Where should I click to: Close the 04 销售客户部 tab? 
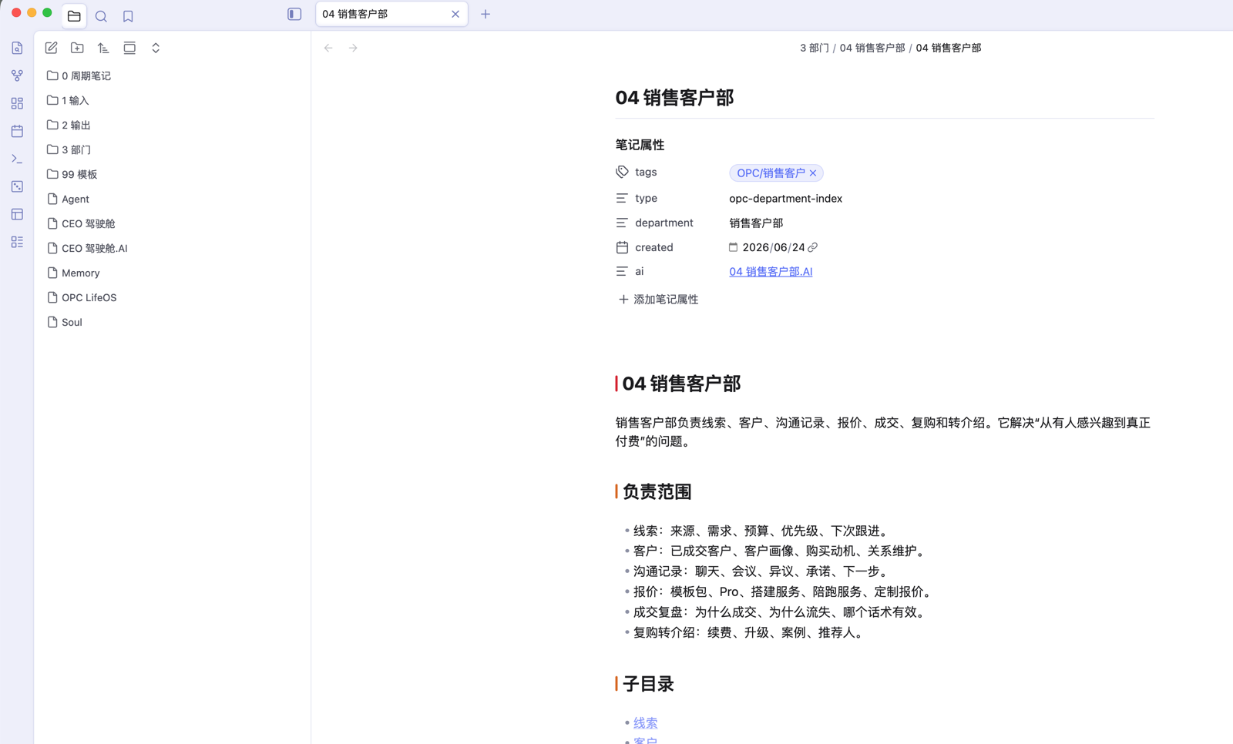455,14
